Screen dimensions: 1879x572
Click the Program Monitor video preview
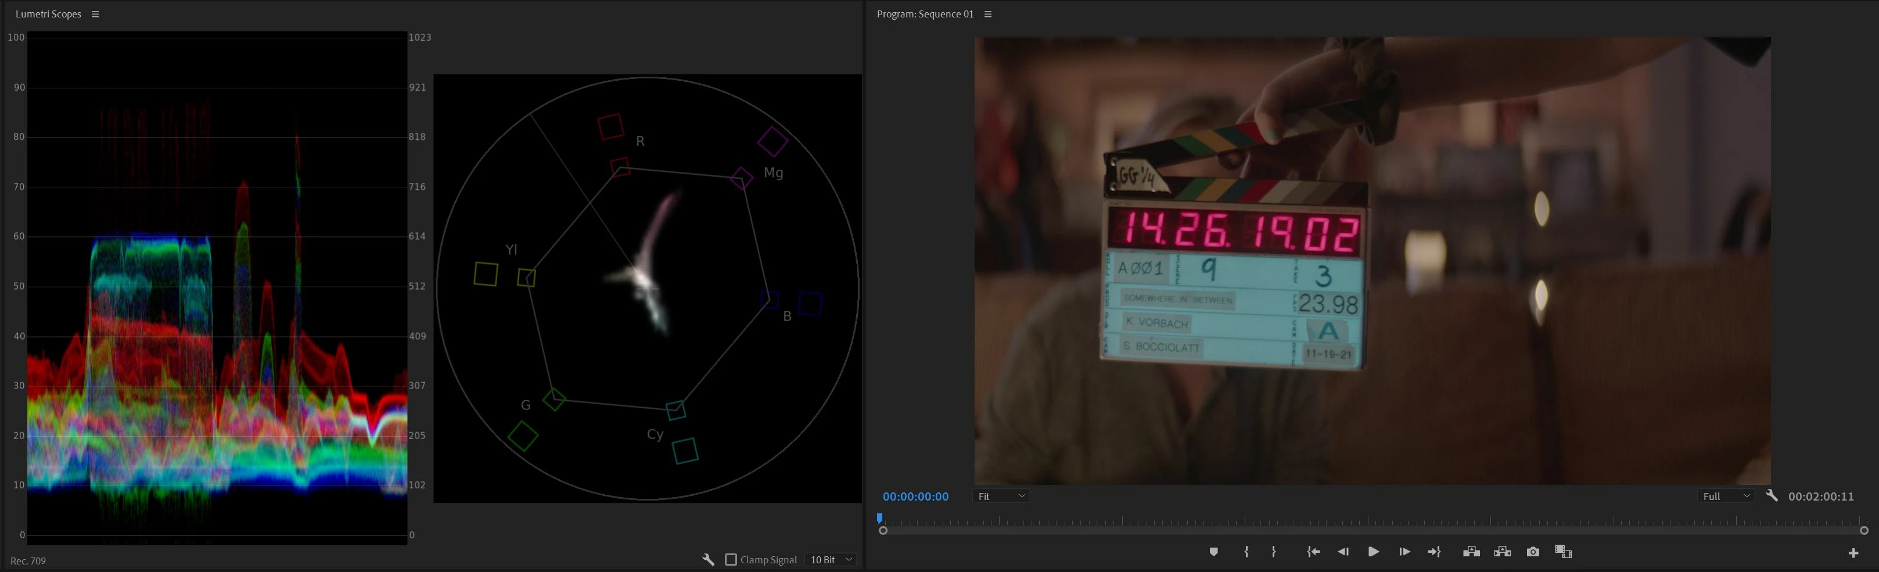point(1373,261)
